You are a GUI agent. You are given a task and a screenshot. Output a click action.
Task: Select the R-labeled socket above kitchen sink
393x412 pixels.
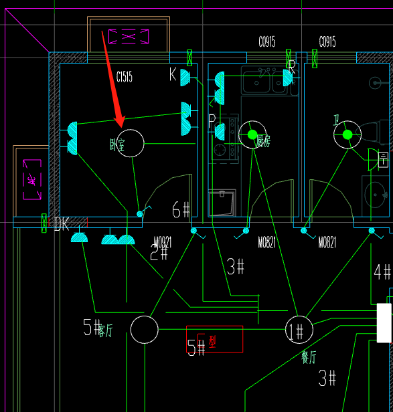[287, 78]
